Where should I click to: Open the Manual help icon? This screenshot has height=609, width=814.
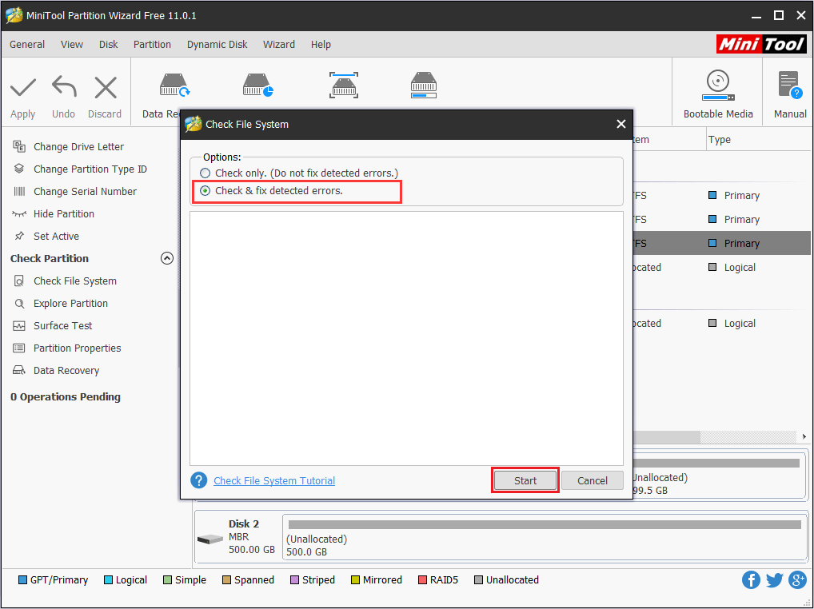(790, 85)
